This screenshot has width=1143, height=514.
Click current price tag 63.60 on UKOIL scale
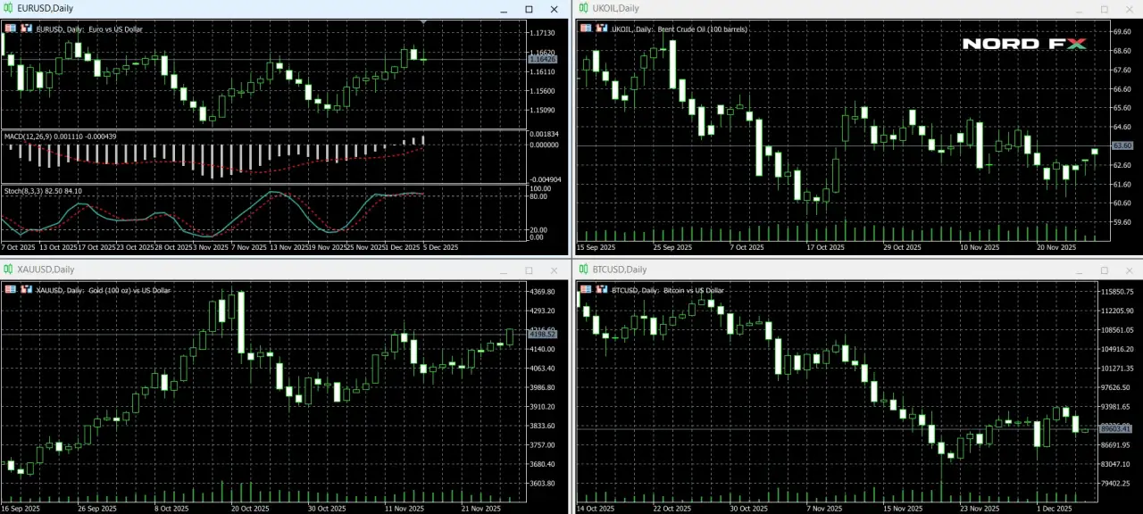1122,145
